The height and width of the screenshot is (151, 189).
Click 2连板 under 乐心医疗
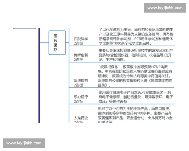78,101
